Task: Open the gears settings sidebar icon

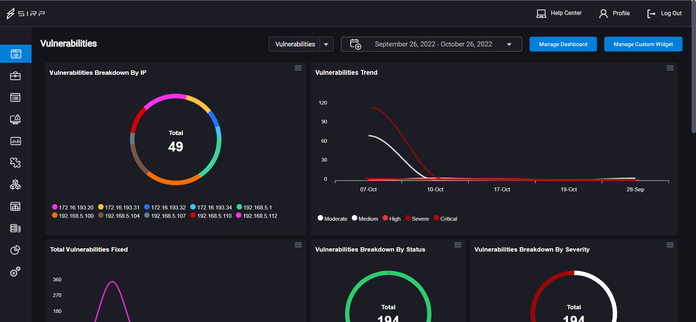Action: tap(15, 272)
